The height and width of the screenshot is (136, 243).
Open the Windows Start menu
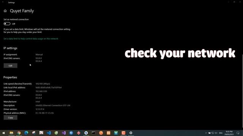pyautogui.click(x=3, y=133)
